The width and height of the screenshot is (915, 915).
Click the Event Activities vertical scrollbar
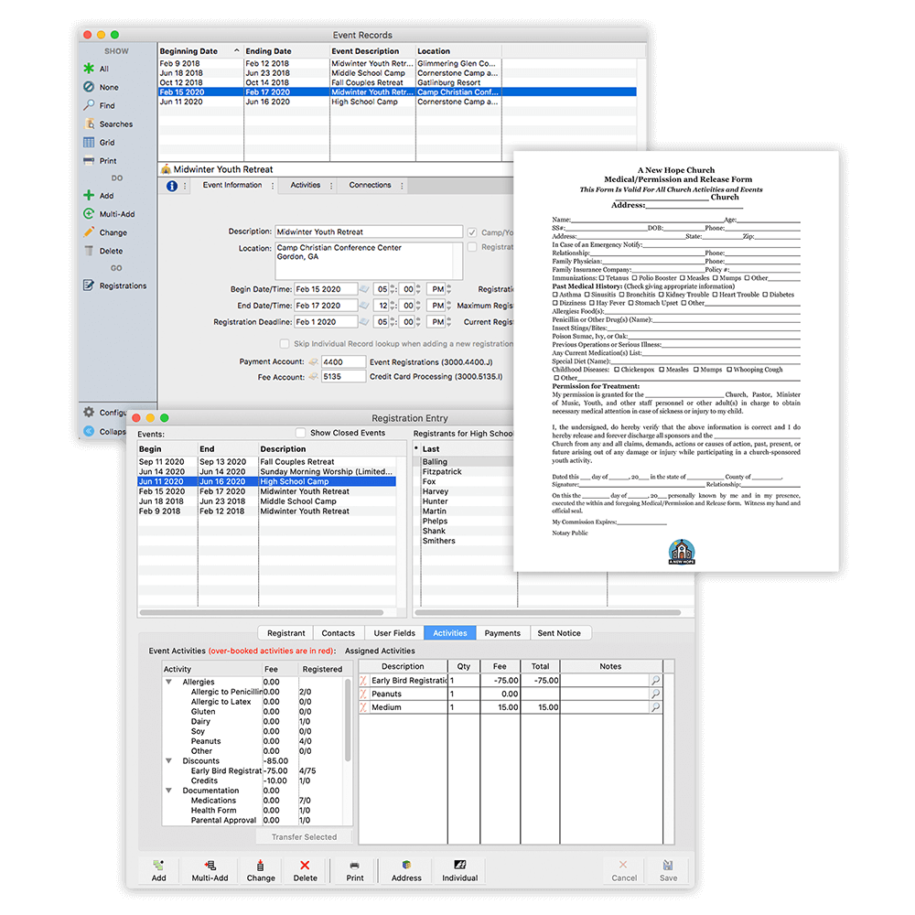click(348, 720)
